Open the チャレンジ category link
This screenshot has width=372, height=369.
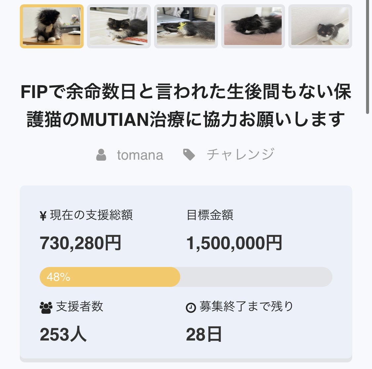(241, 154)
